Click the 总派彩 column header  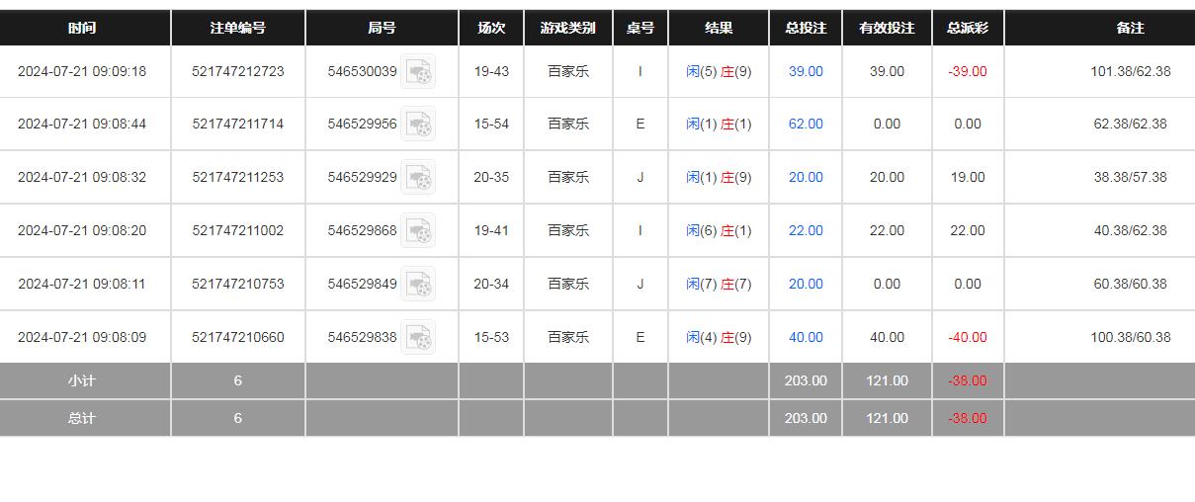(x=967, y=28)
